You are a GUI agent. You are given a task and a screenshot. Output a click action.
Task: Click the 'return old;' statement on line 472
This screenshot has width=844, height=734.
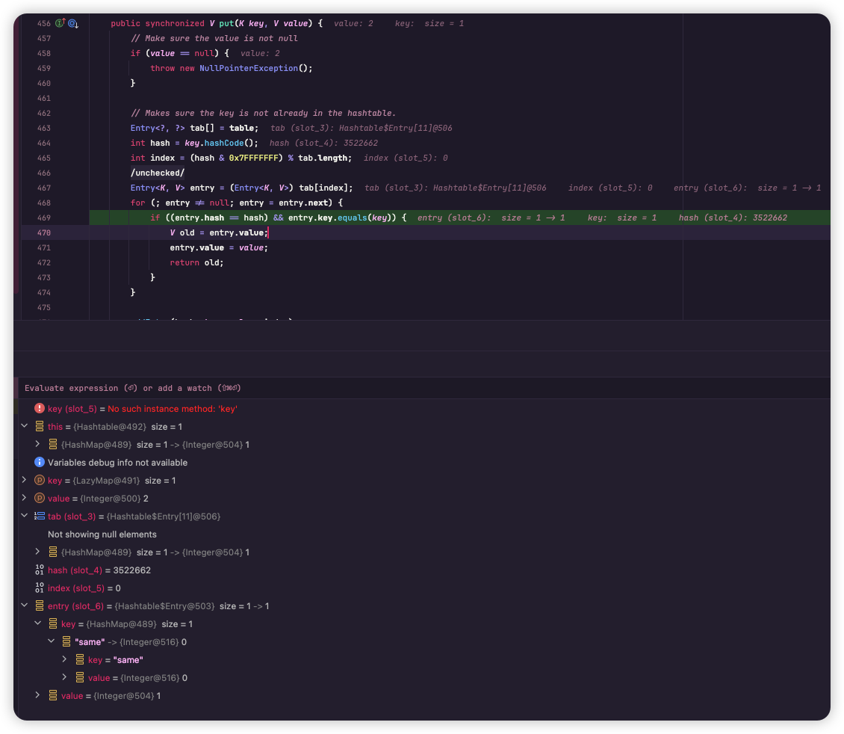[x=196, y=263]
